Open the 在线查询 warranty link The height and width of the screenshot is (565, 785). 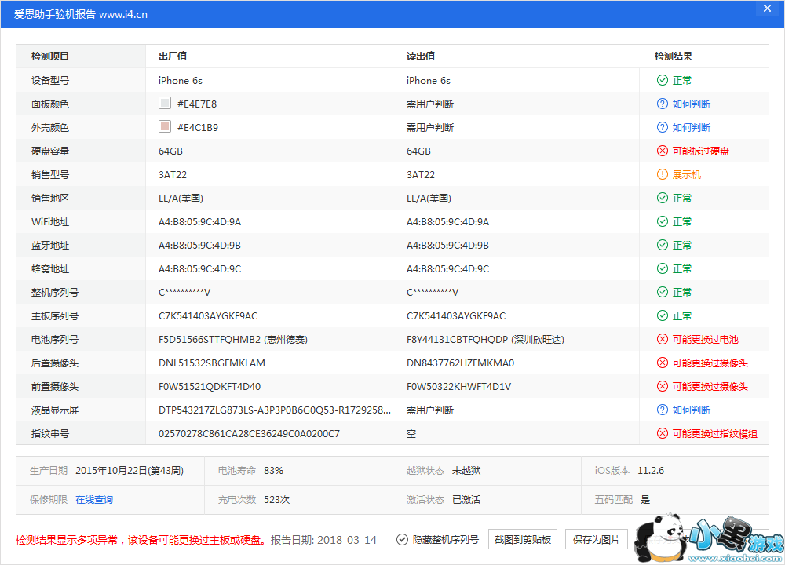[94, 499]
